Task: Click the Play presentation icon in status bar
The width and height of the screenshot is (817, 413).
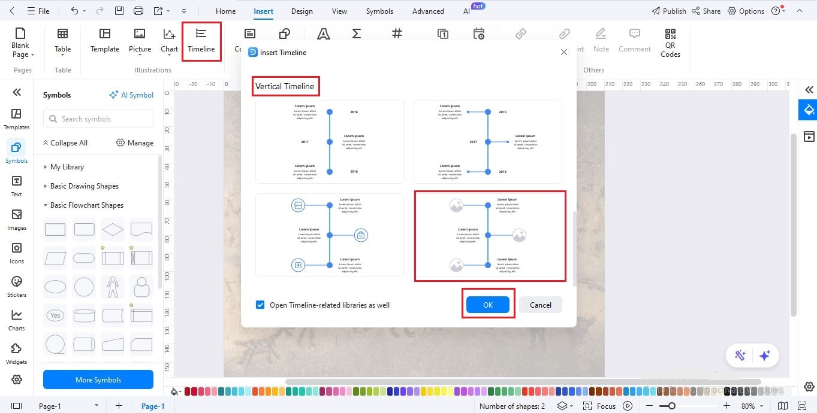Action: tap(628, 406)
